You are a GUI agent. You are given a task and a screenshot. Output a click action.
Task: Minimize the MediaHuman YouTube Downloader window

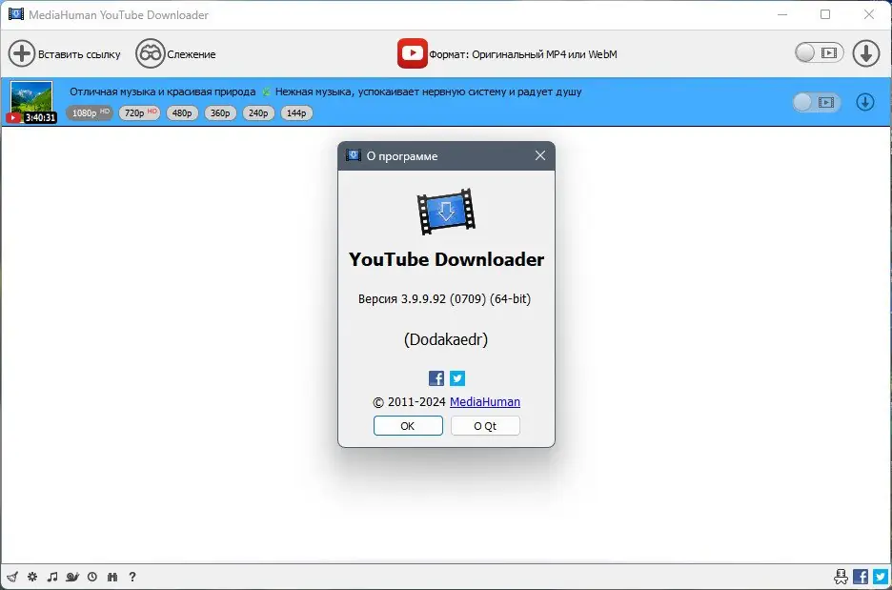pyautogui.click(x=782, y=15)
